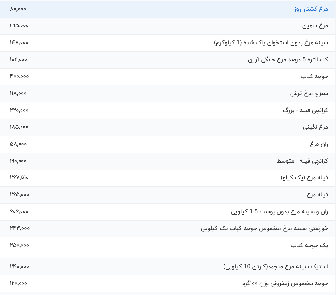Click the 400,000 price of جوجه کباب

pyautogui.click(x=19, y=76)
